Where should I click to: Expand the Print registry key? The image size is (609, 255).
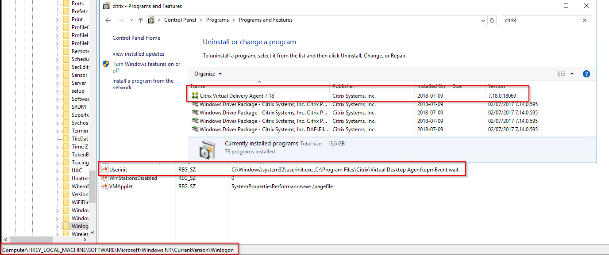point(57,20)
